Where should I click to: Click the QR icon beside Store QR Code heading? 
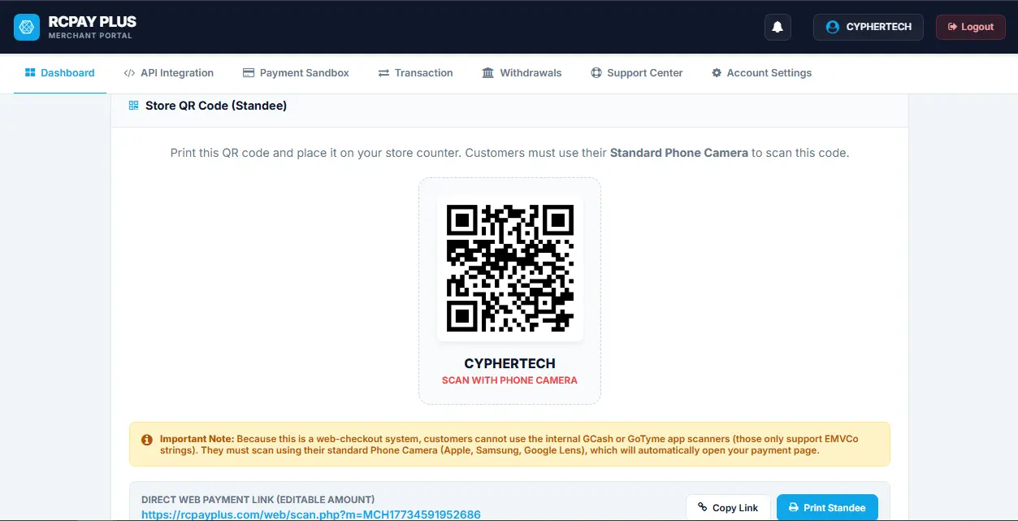coord(133,106)
